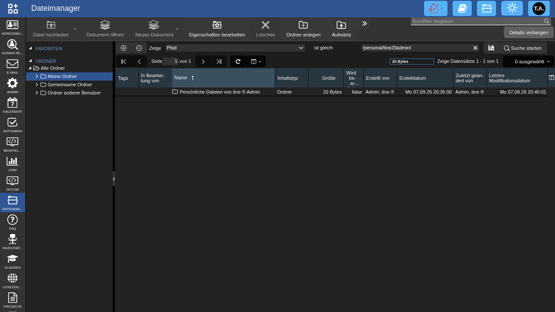Click the Details verbergen button
Screen dimensions: 555x312
pyautogui.click(x=529, y=32)
